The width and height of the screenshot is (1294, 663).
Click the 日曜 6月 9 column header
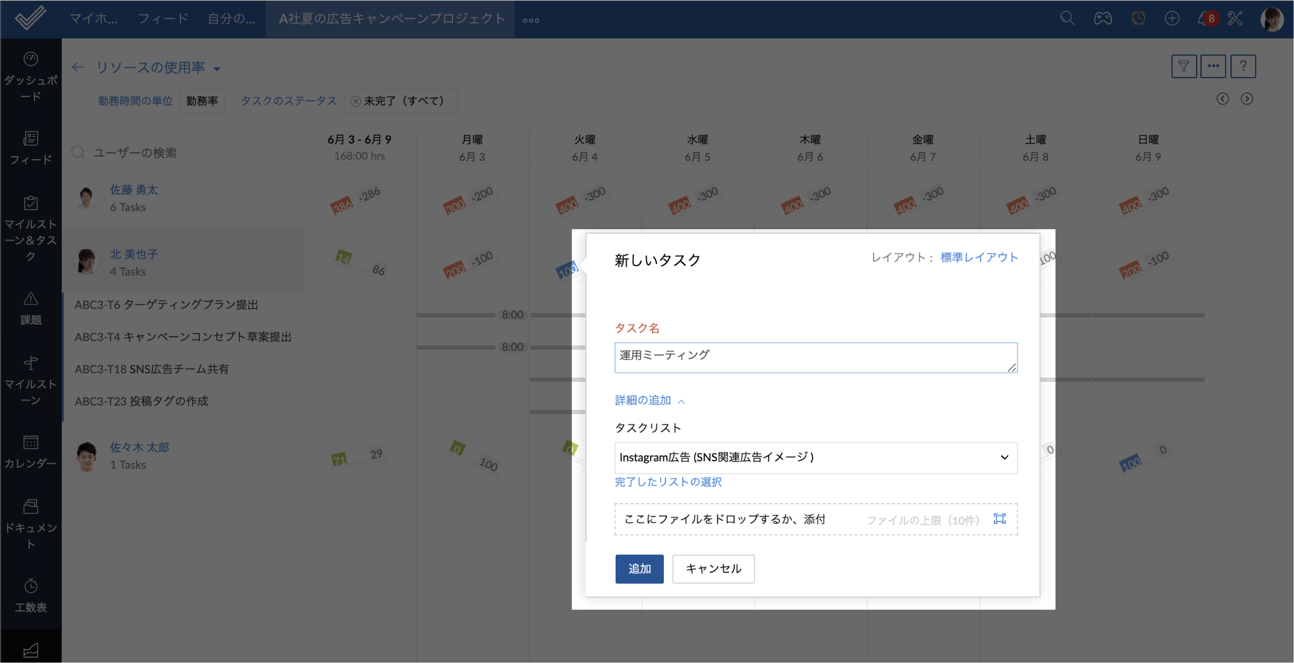(1148, 148)
